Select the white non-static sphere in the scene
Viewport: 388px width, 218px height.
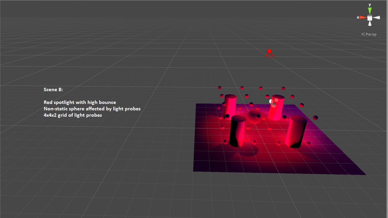click(271, 101)
